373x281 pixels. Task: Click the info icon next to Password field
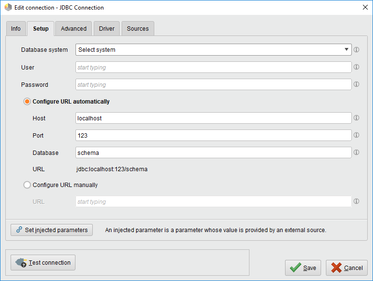click(x=356, y=84)
